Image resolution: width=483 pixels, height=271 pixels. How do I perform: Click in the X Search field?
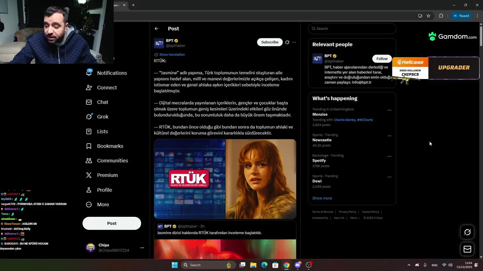(x=352, y=29)
